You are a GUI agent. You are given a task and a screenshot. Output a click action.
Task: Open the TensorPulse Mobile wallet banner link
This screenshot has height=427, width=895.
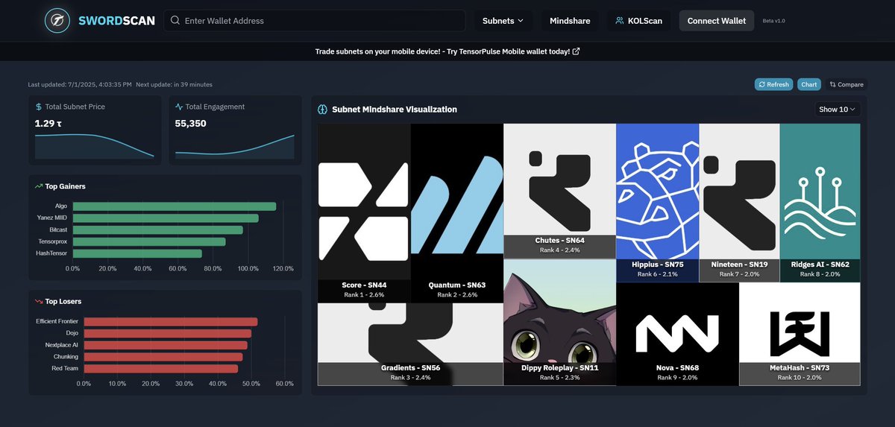point(447,51)
